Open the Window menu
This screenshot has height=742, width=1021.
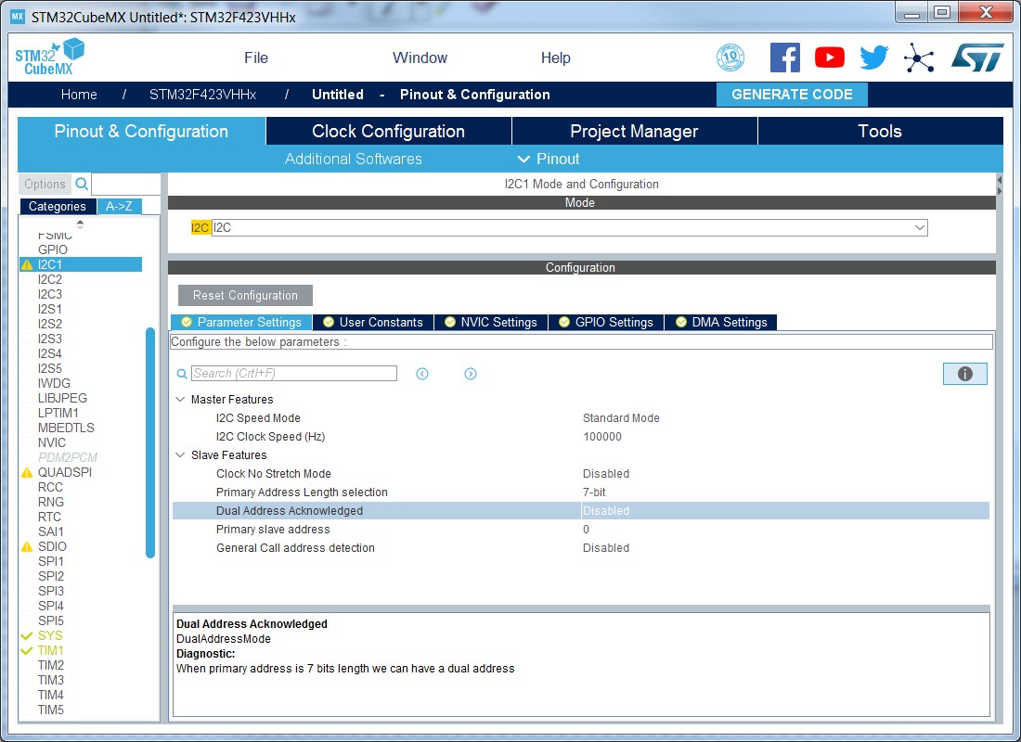(420, 58)
